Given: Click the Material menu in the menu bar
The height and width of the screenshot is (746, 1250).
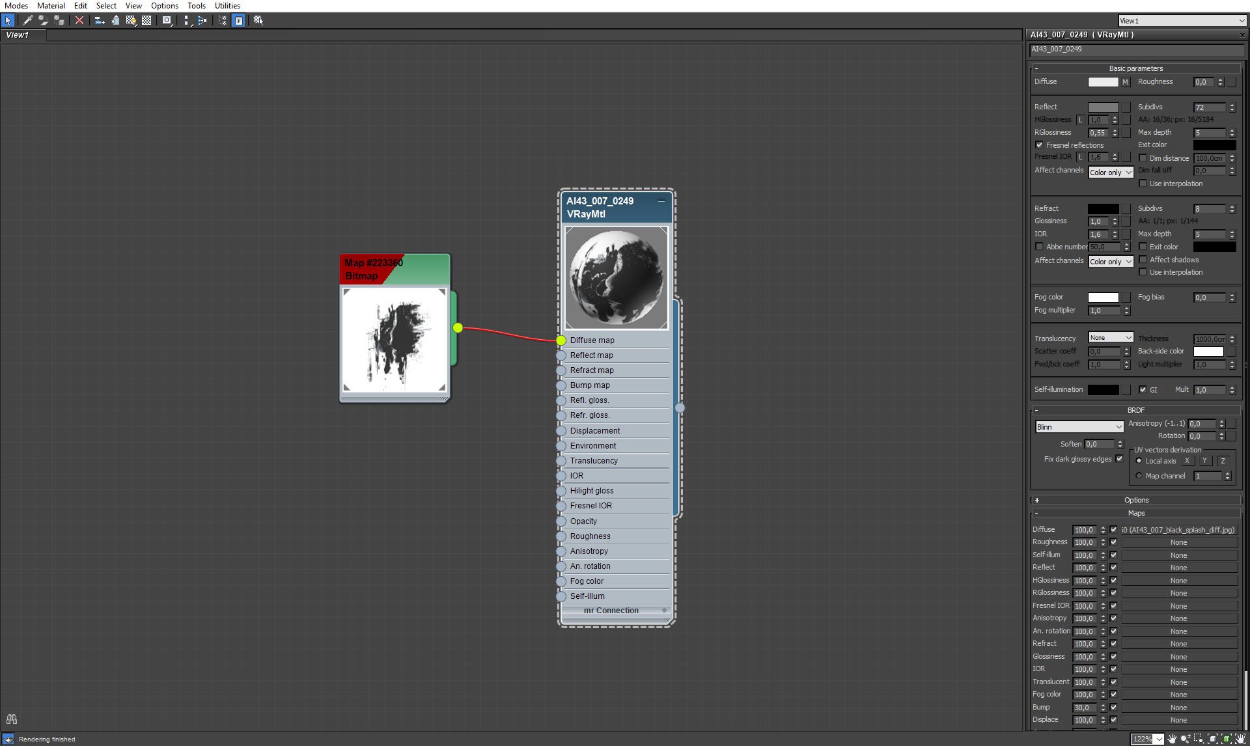Looking at the screenshot, I should coord(49,5).
